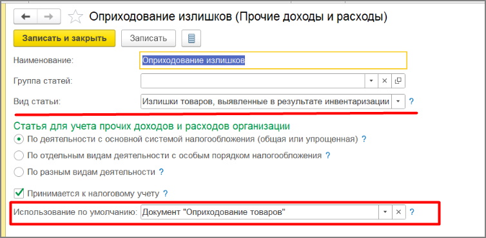Select По деятельности с основной системой налогообложения
486x238 pixels.
(x=19, y=140)
